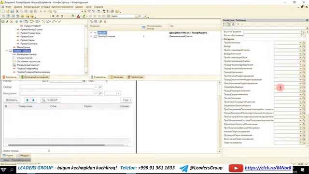
Task: Click the red text color 'A' icon
Action: pyautogui.click(x=78, y=16)
